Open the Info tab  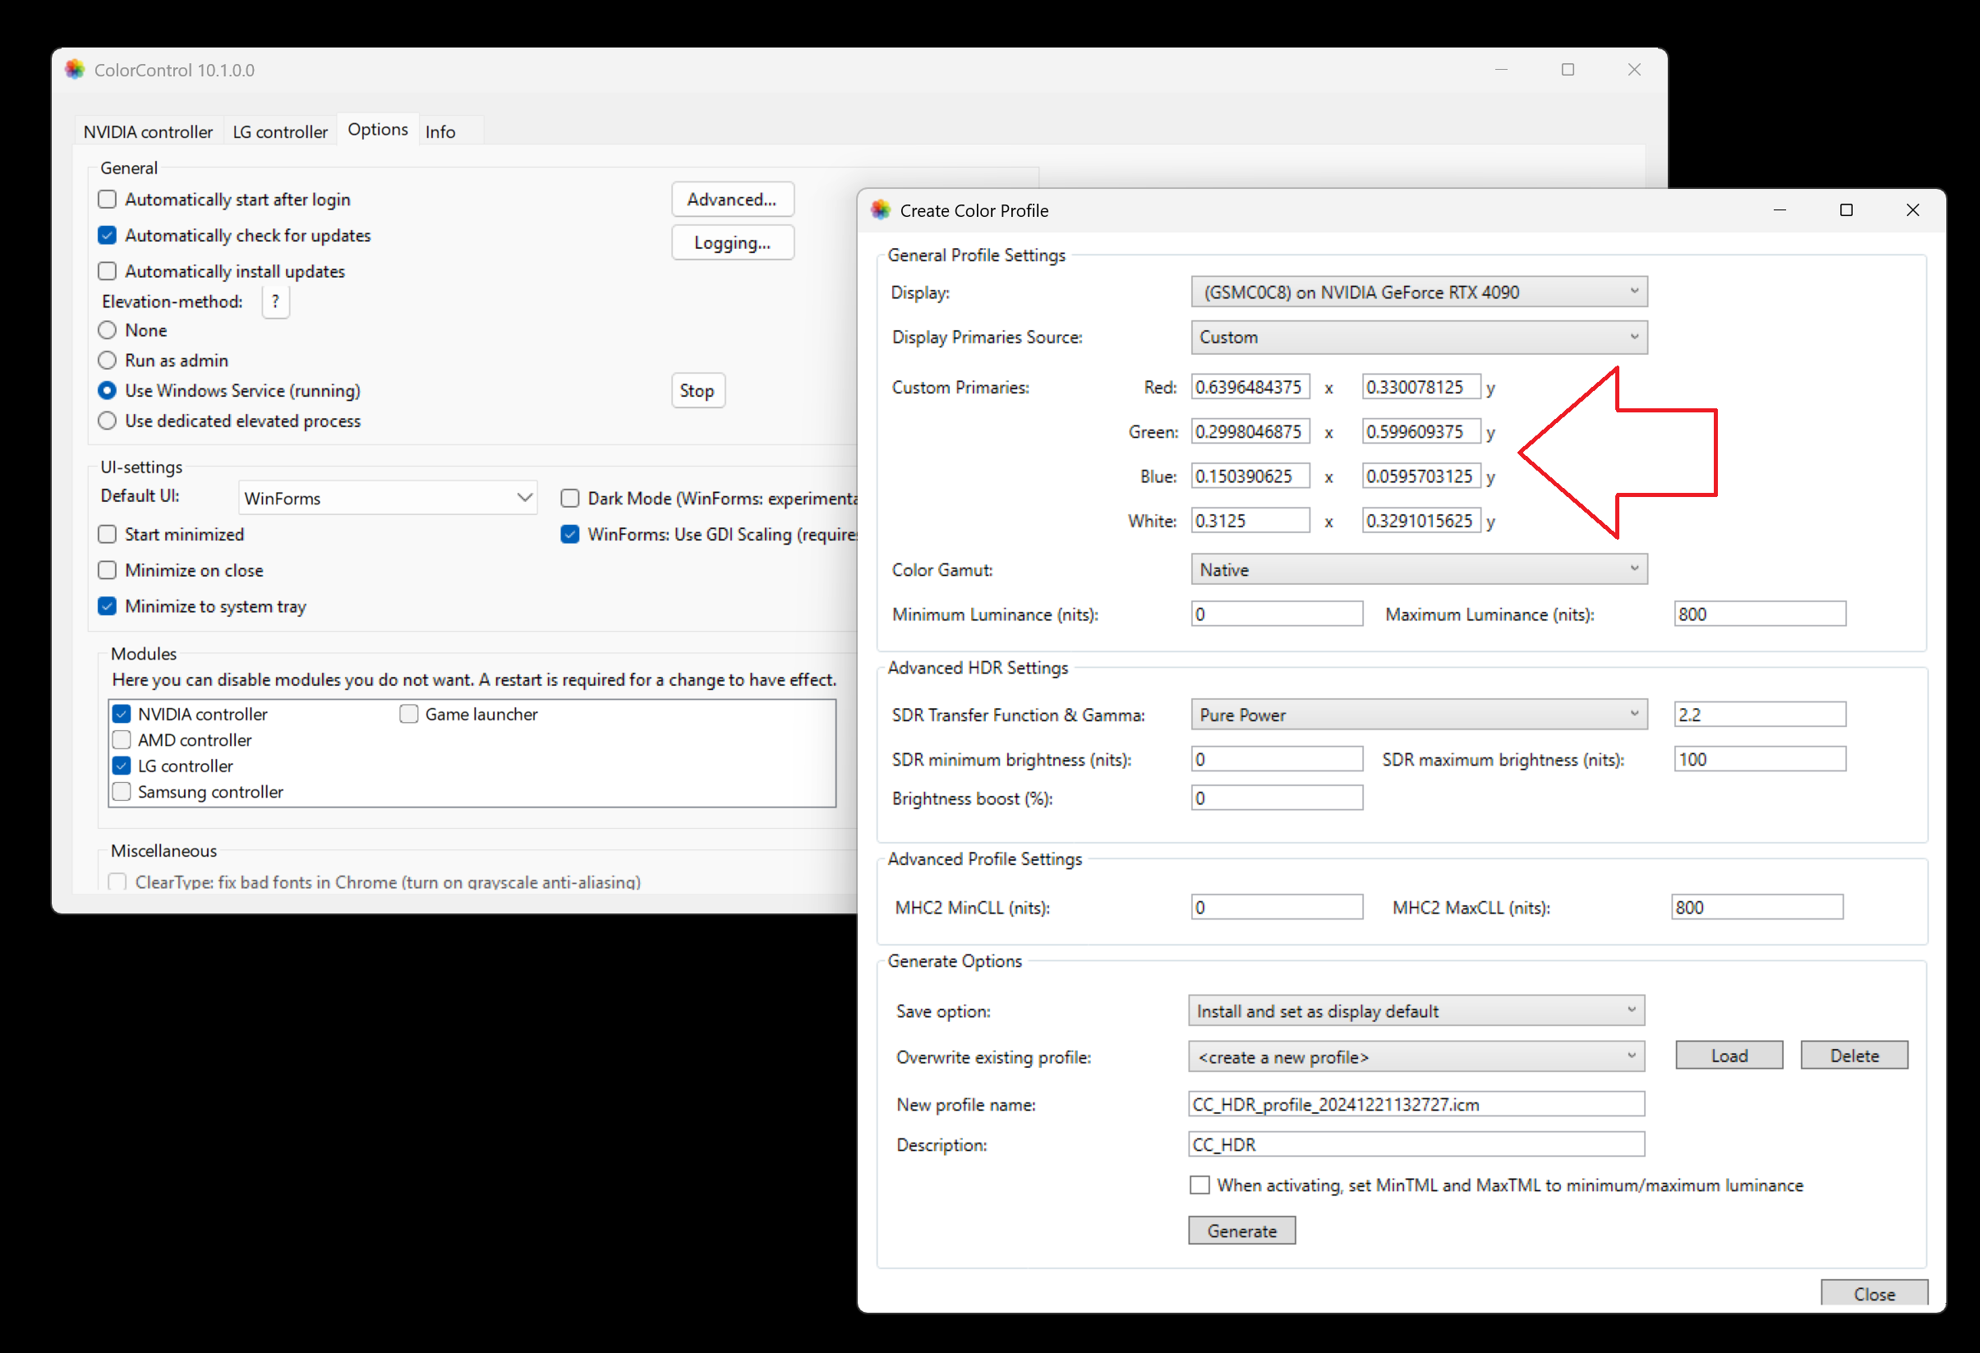440,131
